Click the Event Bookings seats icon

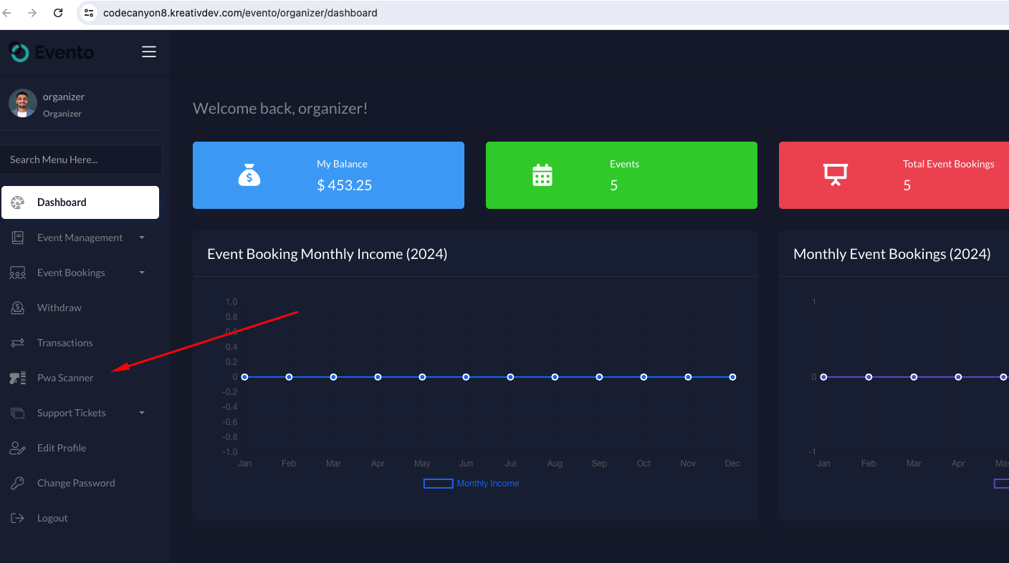coord(18,273)
